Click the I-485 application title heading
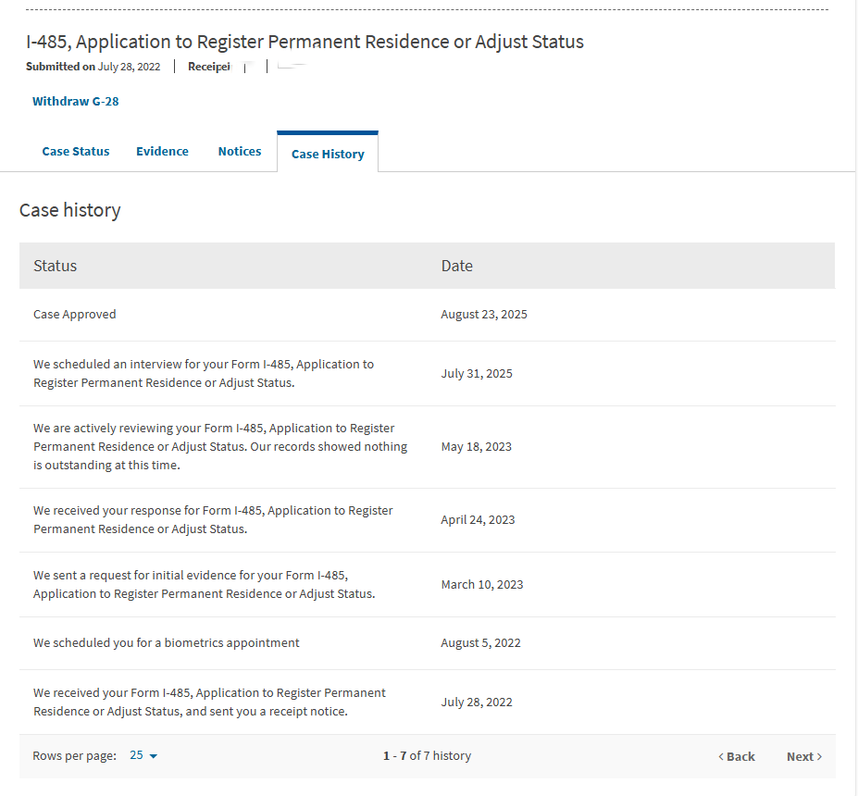 (x=305, y=42)
